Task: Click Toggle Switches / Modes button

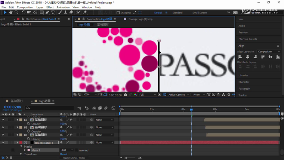Action: (74, 158)
